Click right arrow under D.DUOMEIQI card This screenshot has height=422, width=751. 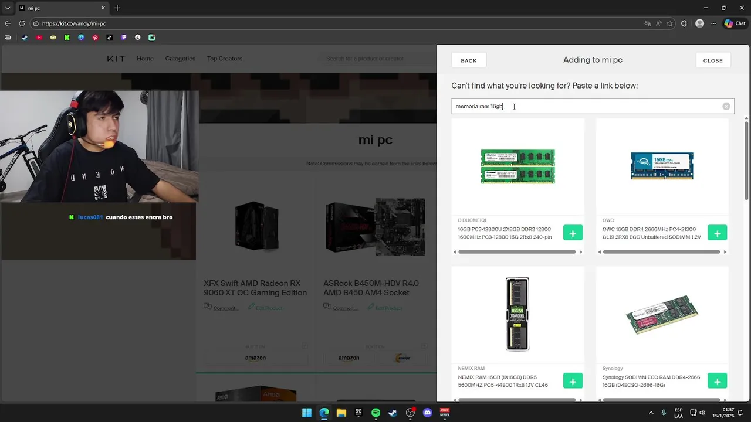pyautogui.click(x=580, y=252)
